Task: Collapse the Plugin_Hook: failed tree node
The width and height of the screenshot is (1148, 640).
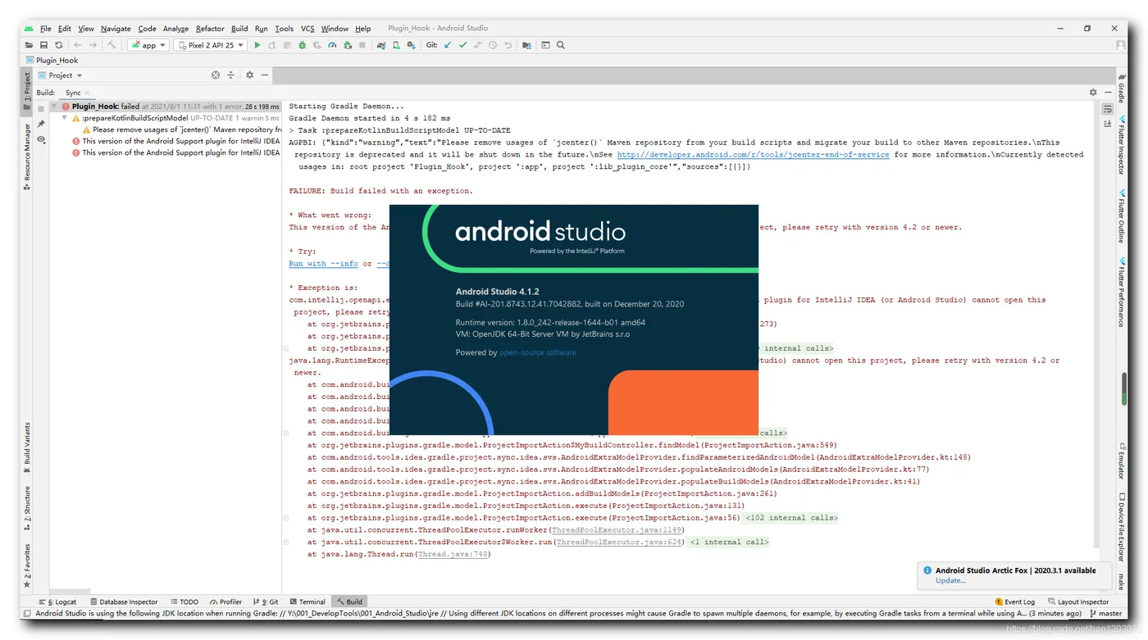Action: point(54,107)
